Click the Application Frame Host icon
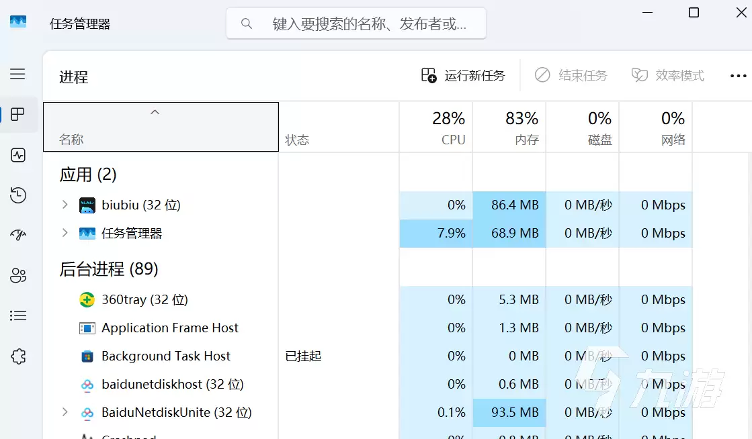The image size is (752, 439). 87,328
